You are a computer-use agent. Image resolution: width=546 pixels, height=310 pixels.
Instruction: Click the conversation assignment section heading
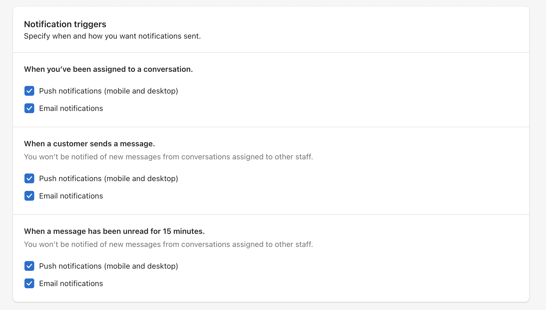108,69
